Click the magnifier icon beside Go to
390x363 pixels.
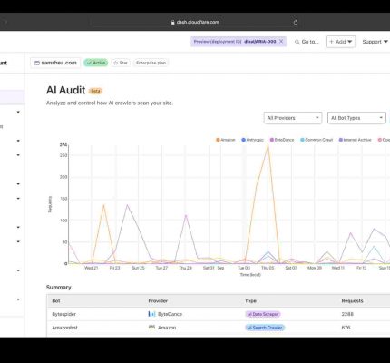click(x=297, y=42)
